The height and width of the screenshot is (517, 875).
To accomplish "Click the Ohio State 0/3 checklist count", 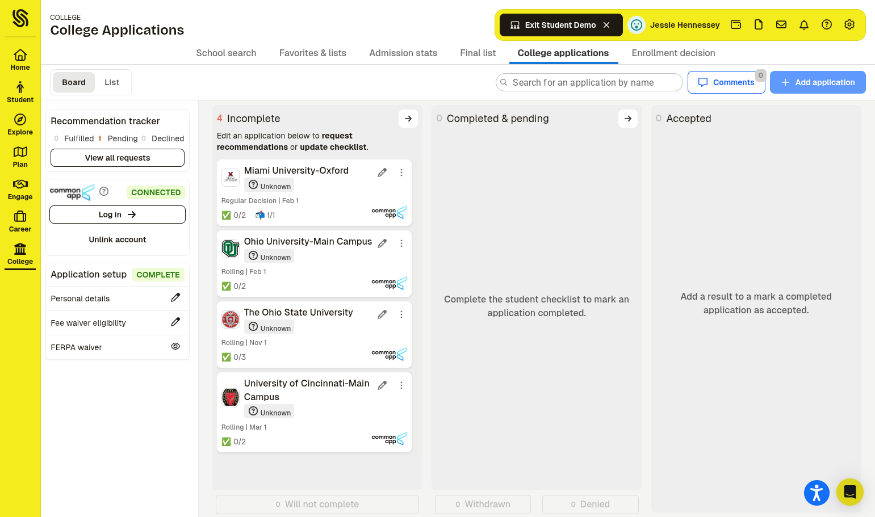I will tap(234, 357).
